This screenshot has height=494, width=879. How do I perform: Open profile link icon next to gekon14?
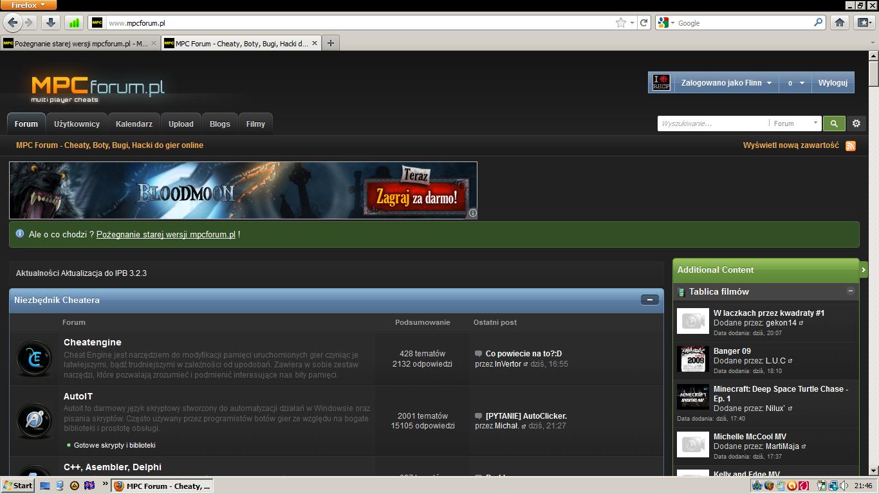point(801,323)
